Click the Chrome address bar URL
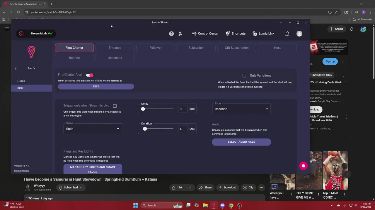Image resolution: width=375 pixels, height=210 pixels. point(53,12)
